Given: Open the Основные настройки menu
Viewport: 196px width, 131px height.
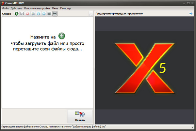Looking at the screenshot, I should click(37, 8).
